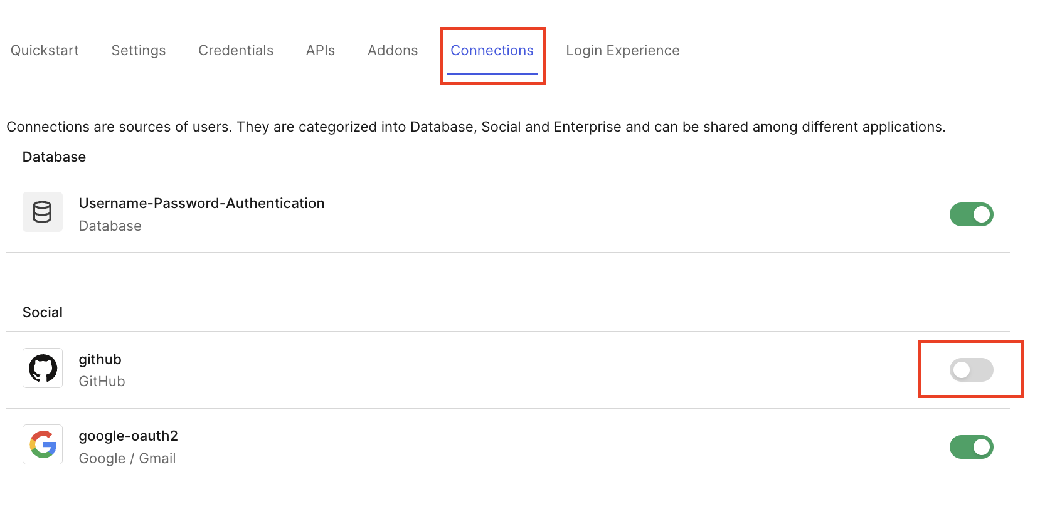Click the Google / Gmail subtitle text

[127, 458]
